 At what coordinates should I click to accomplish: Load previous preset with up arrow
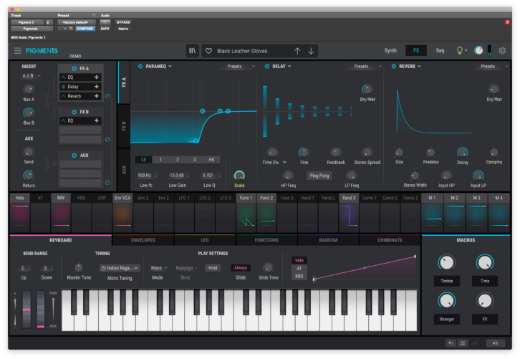tap(297, 51)
